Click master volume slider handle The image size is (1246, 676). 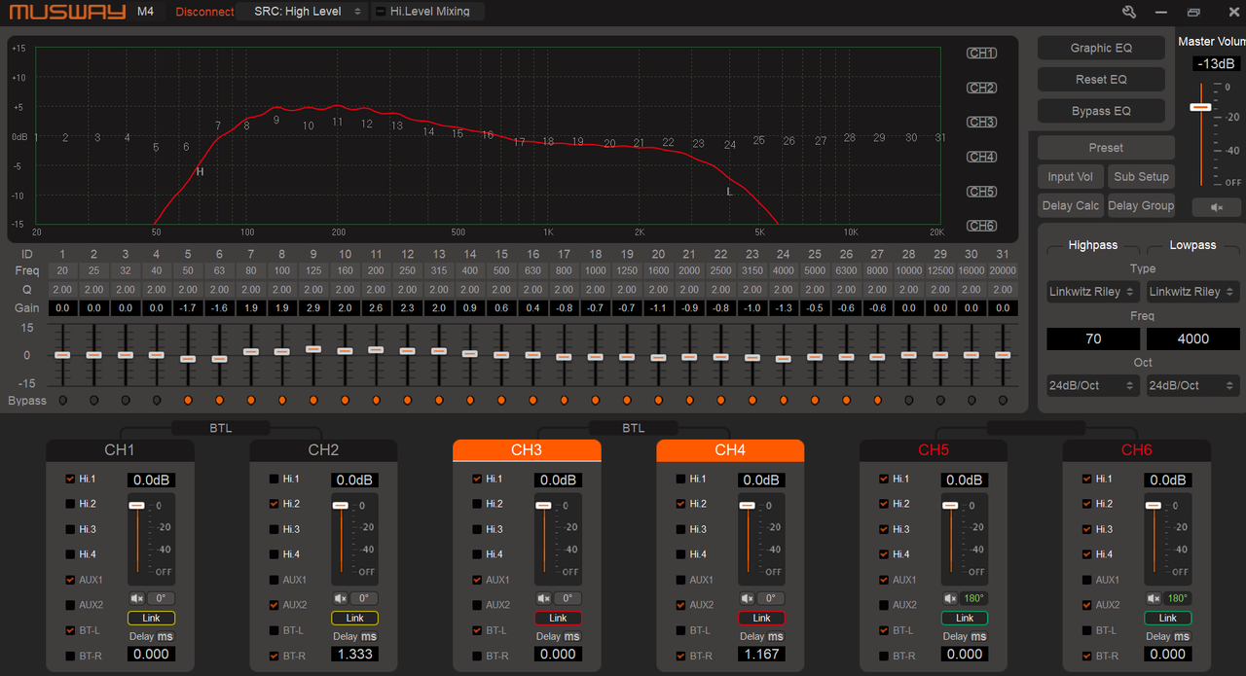1201,107
